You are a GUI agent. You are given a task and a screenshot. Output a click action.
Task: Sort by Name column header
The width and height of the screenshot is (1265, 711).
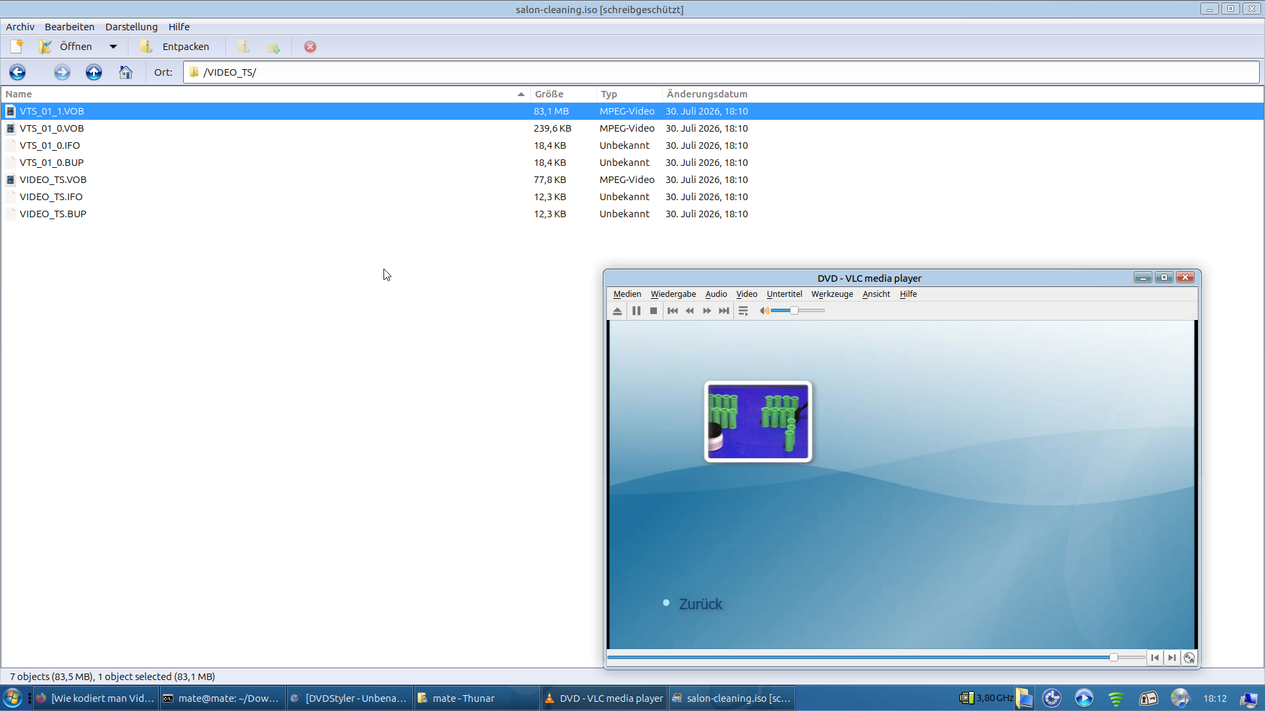click(265, 94)
